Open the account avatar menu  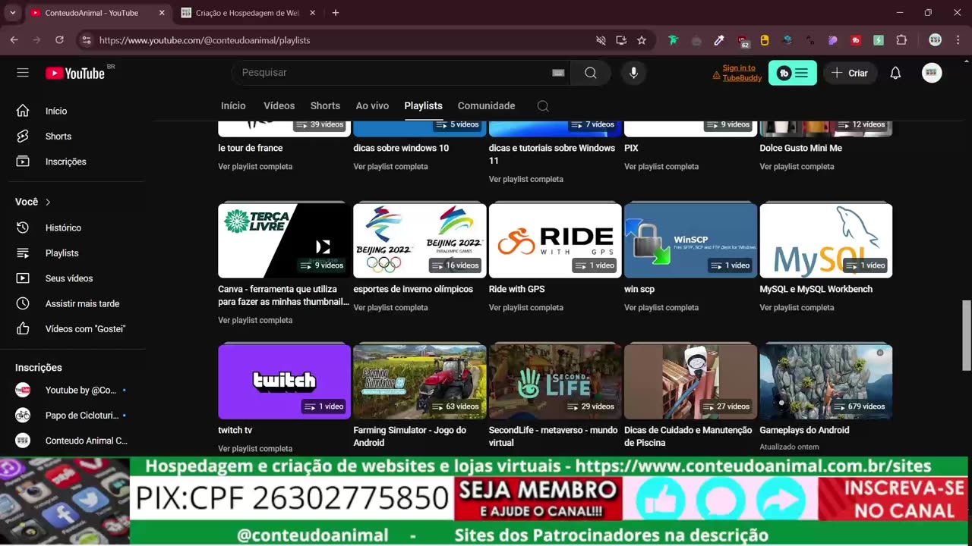pyautogui.click(x=932, y=73)
